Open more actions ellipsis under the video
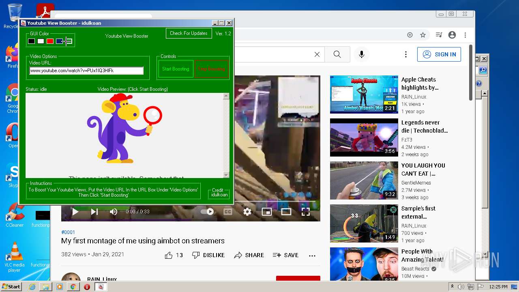The height and width of the screenshot is (292, 519). pyautogui.click(x=312, y=255)
